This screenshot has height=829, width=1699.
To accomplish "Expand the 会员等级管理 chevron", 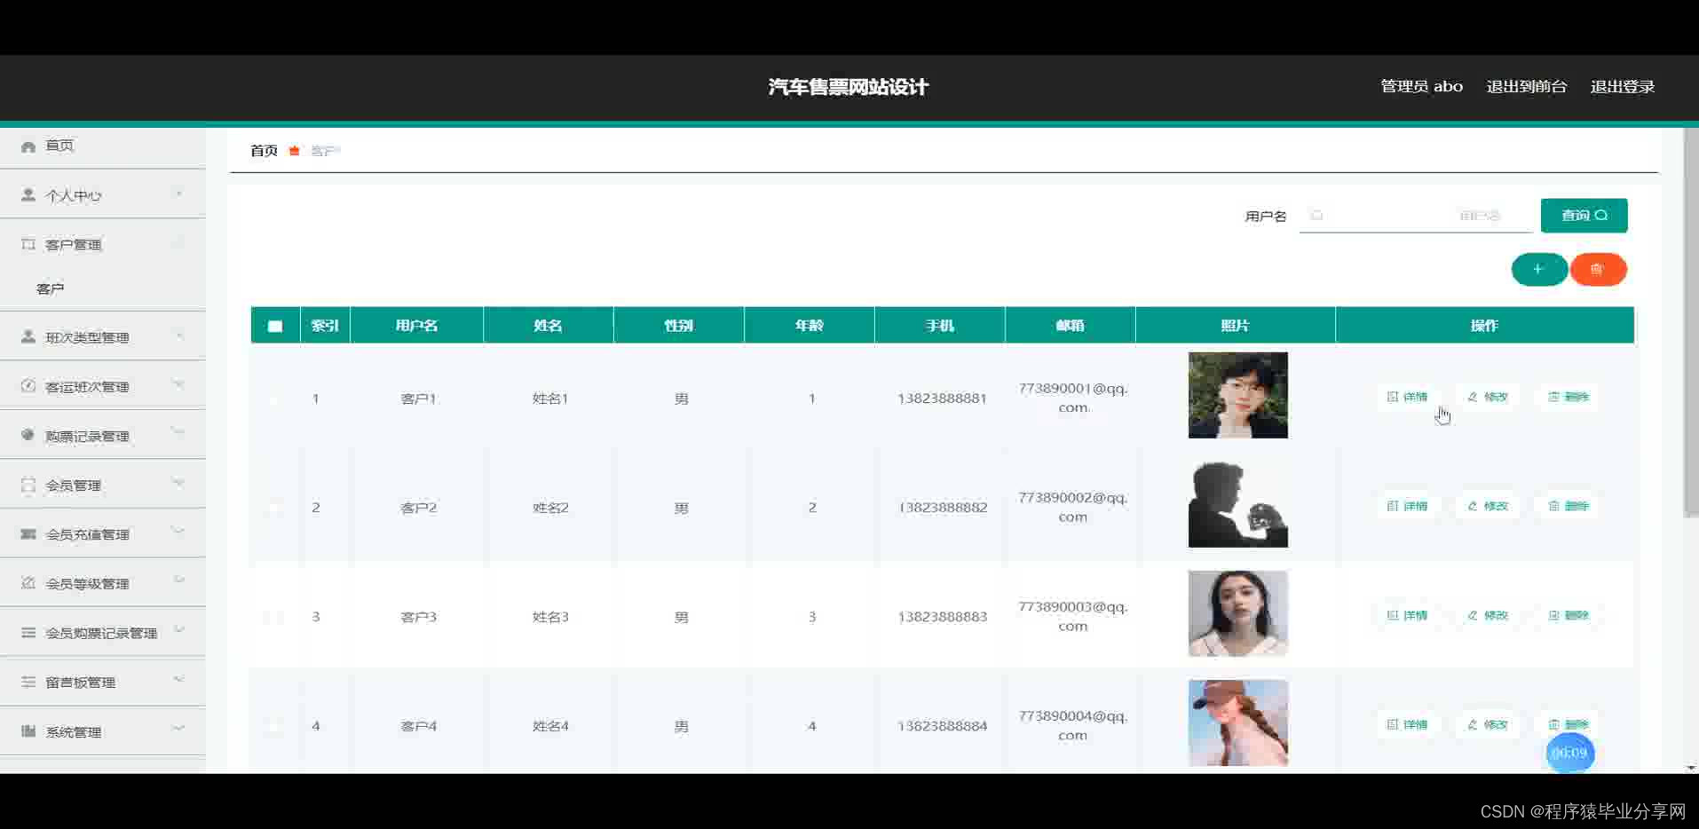I will [x=179, y=580].
